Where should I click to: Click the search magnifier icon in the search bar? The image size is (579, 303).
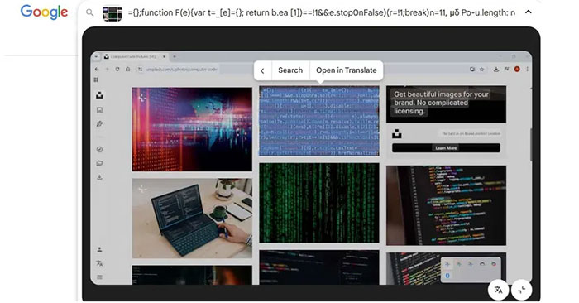point(89,12)
